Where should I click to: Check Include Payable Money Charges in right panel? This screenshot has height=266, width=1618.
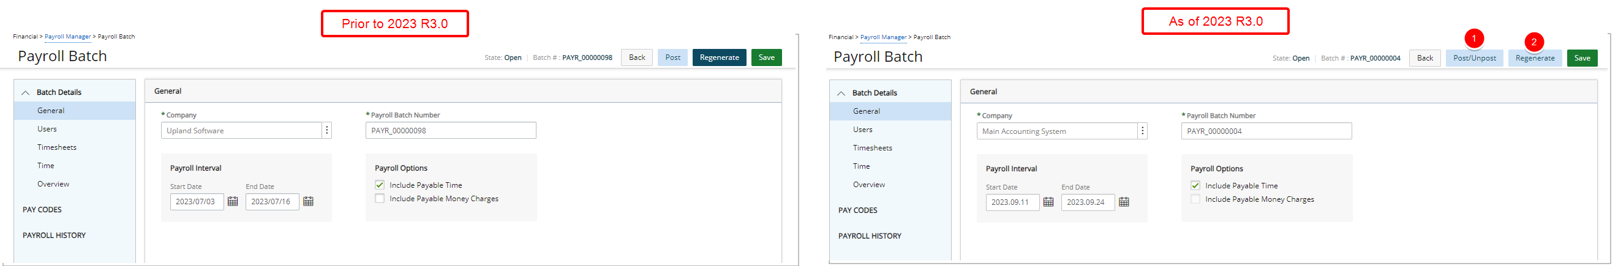tap(1195, 199)
